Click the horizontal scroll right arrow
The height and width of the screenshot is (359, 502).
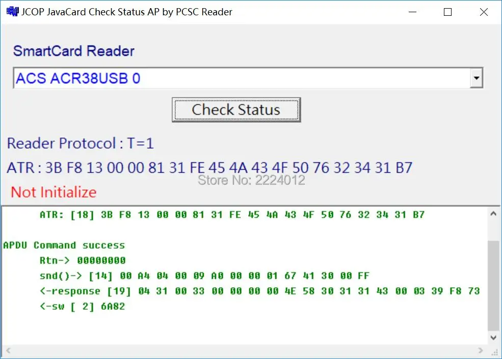(480, 350)
